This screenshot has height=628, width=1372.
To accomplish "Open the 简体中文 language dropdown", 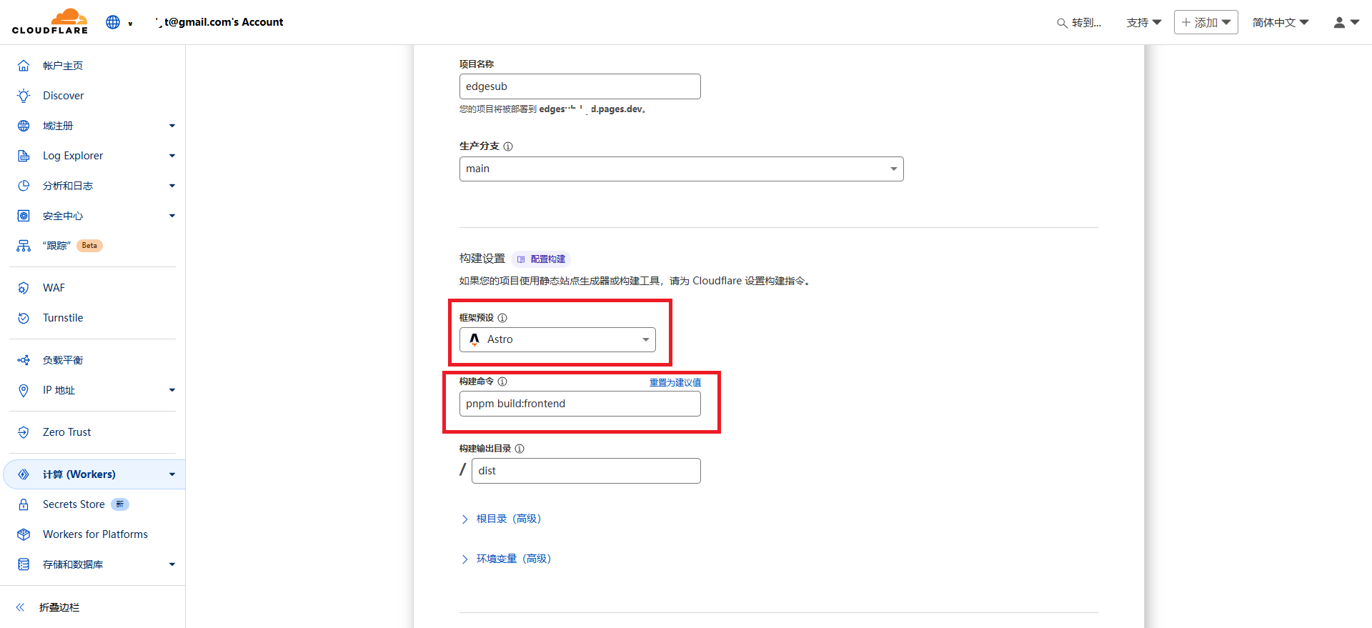I will pyautogui.click(x=1280, y=23).
